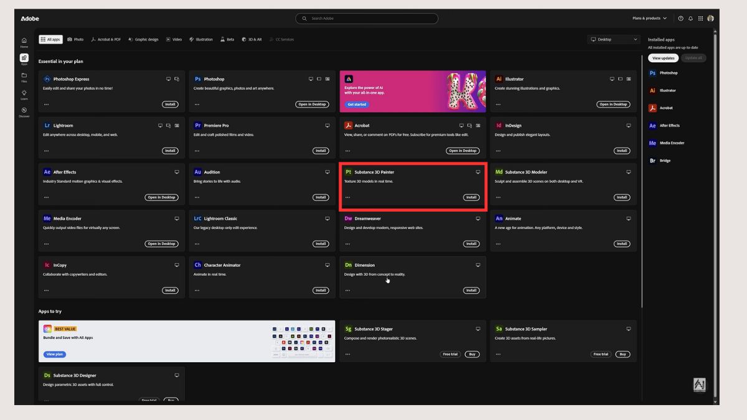The image size is (747, 420).
Task: Switch to the Photo category tab
Action: pos(75,39)
